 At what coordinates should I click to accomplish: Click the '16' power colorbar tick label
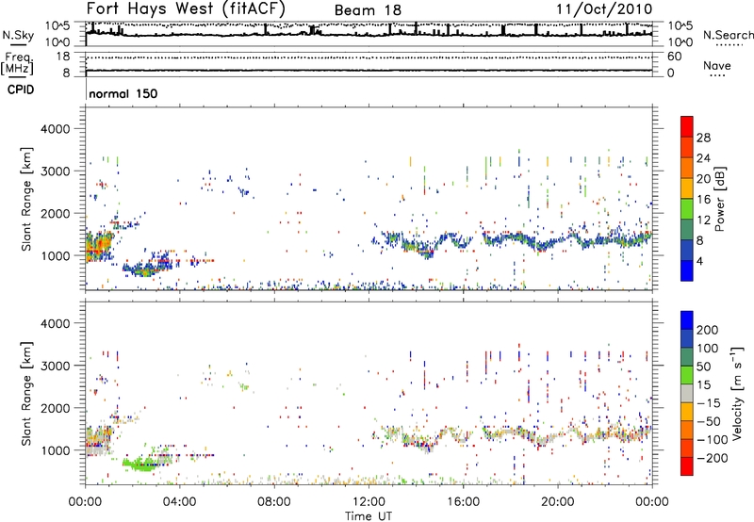tap(703, 200)
